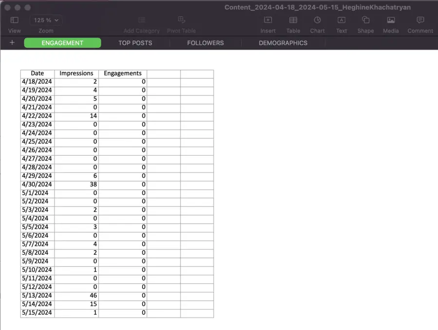Click the Comment icon
Screen dimensions: 438x330
pos(420,20)
